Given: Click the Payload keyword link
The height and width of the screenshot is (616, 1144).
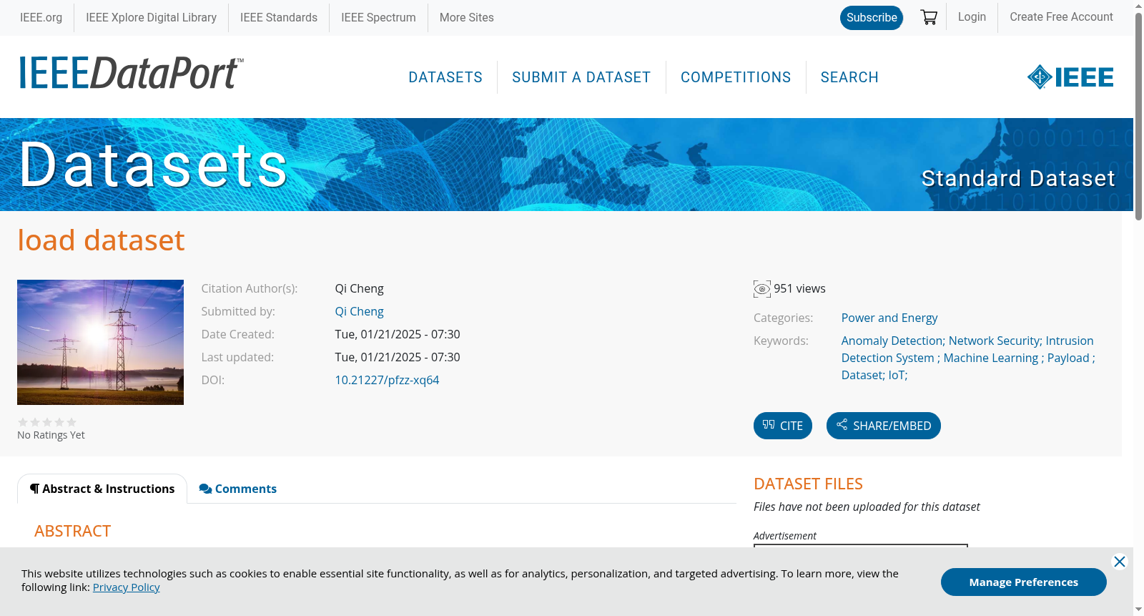Looking at the screenshot, I should coord(1068,358).
